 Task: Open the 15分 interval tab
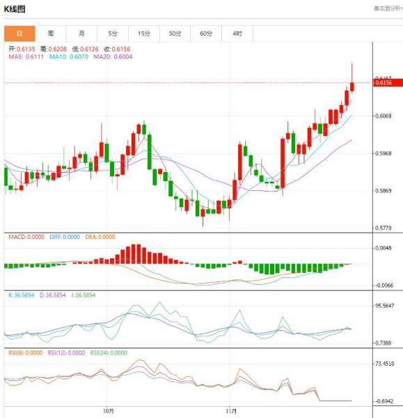click(x=144, y=33)
